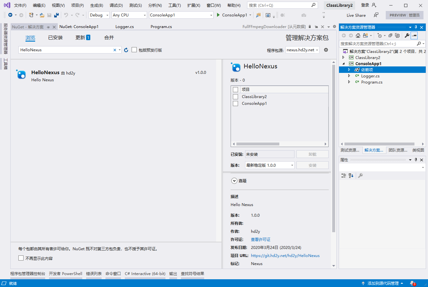
Task: Open the git.hd2y.net HelloNexus project URL
Action: 285,255
